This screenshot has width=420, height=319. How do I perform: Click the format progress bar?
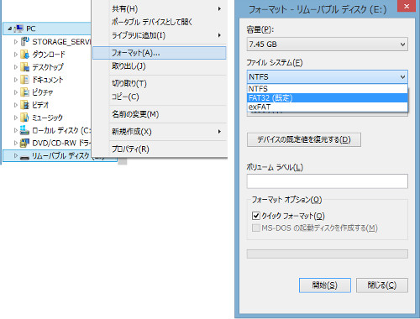click(x=327, y=254)
